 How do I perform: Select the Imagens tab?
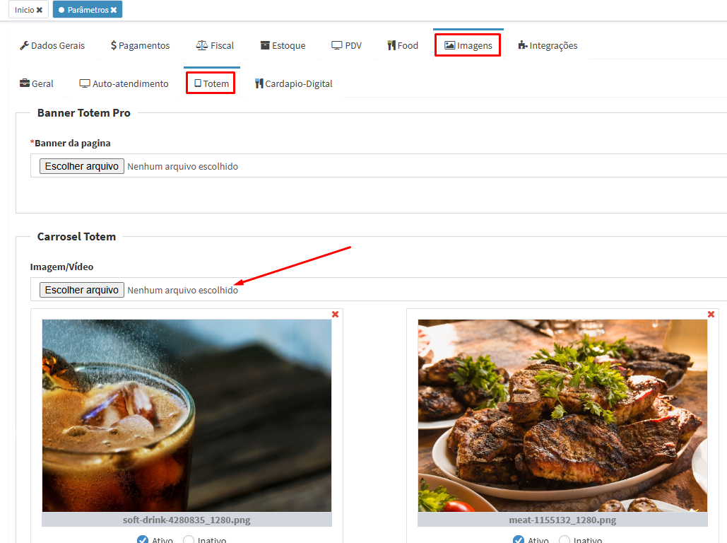[468, 45]
